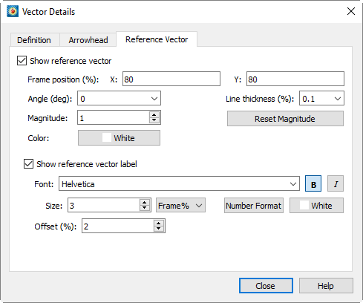Click the Reset Magnitude button
Screen dimensions: 363x303
(x=285, y=119)
